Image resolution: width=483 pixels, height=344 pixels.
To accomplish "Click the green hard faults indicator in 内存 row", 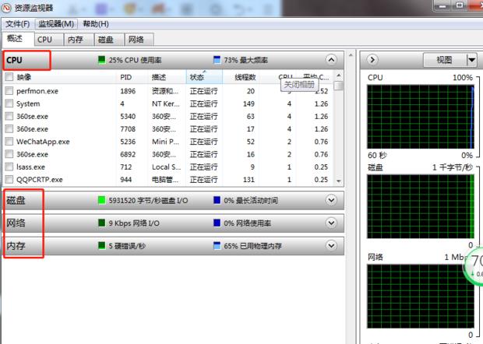I will 101,247.
